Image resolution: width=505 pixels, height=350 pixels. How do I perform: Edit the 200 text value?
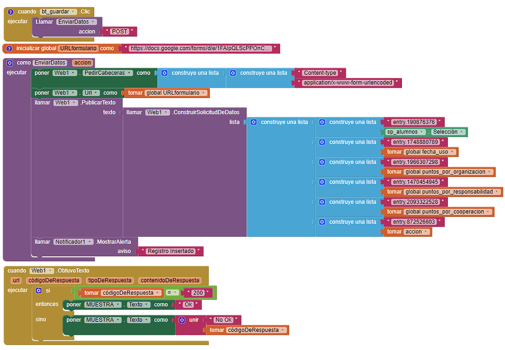point(198,293)
